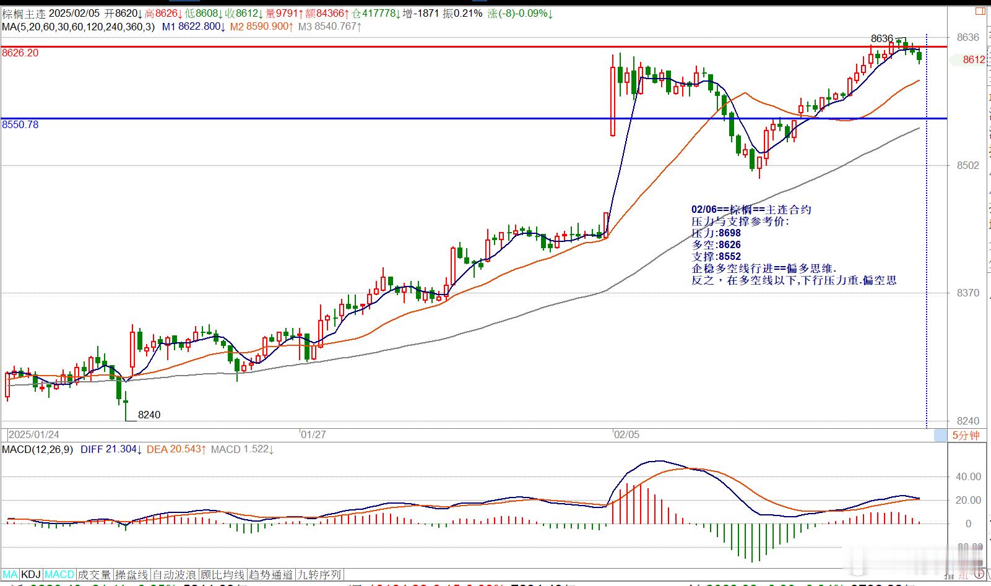Screen dimensions: 991x586
Task: Click the highlighted 8612 current price tag
Action: click(x=974, y=59)
